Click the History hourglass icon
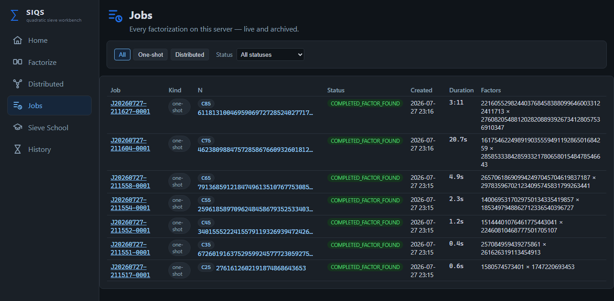 point(18,149)
